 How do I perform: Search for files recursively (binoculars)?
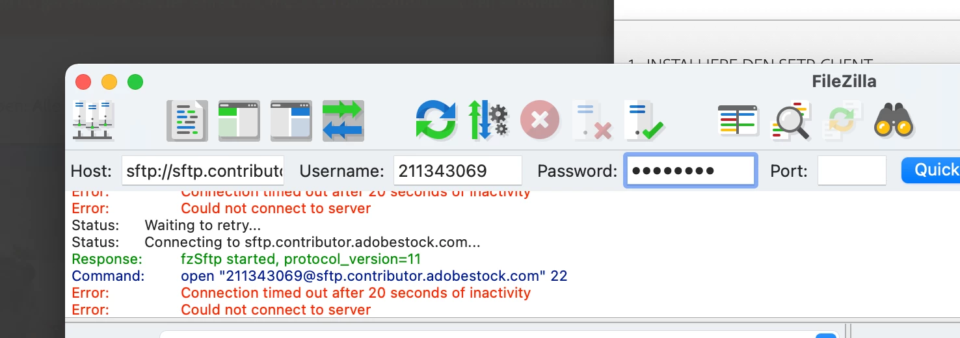click(894, 120)
